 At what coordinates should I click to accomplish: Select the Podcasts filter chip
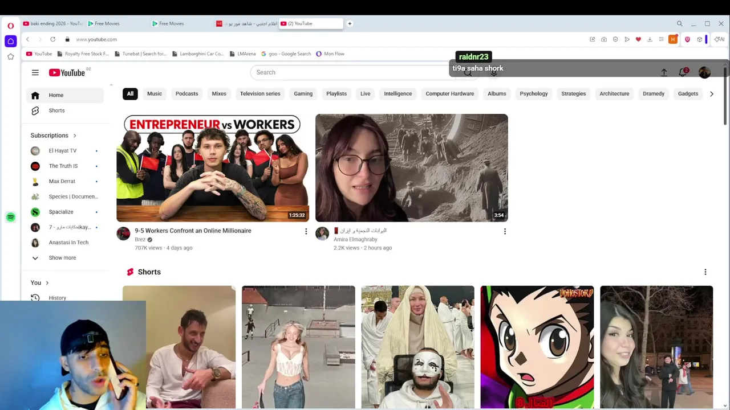[186, 93]
